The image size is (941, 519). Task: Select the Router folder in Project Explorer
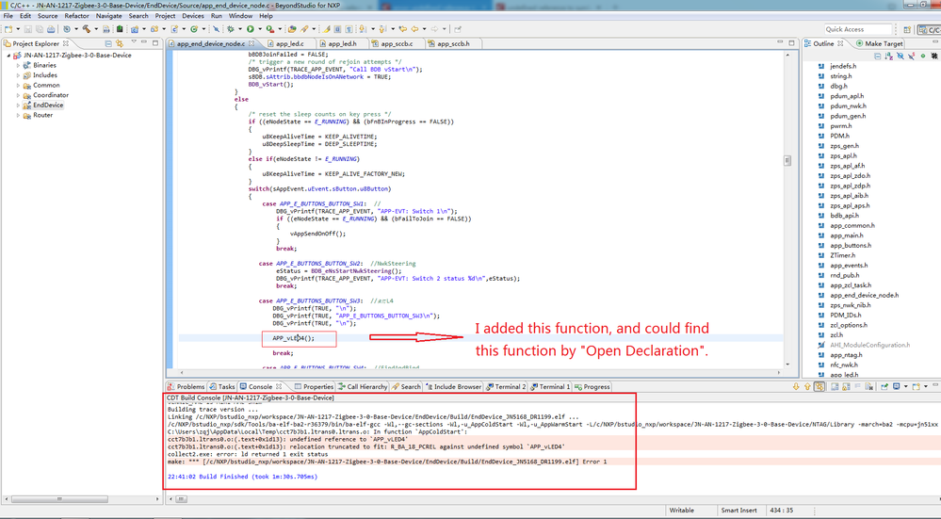click(42, 115)
